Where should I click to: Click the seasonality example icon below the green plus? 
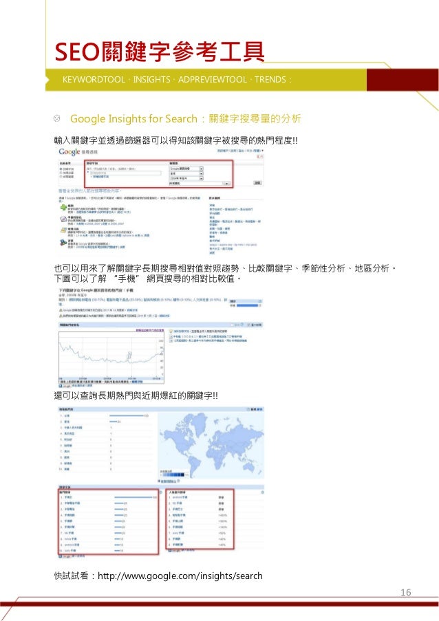[63, 219]
